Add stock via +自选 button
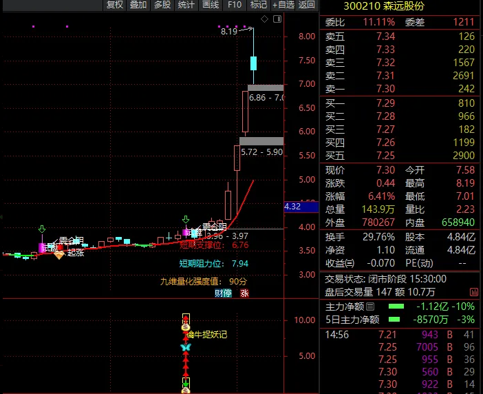This screenshot has height=394, width=483. [x=283, y=5]
